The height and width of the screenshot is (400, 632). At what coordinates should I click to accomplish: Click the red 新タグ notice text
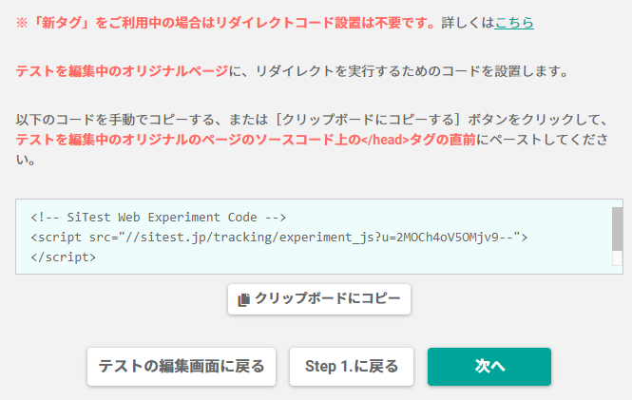226,23
